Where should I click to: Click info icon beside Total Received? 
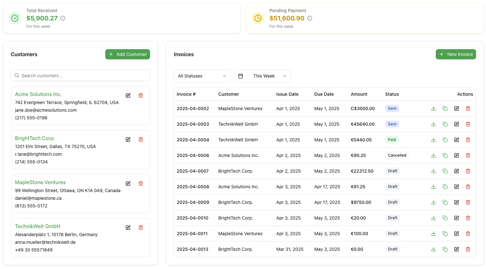point(63,18)
